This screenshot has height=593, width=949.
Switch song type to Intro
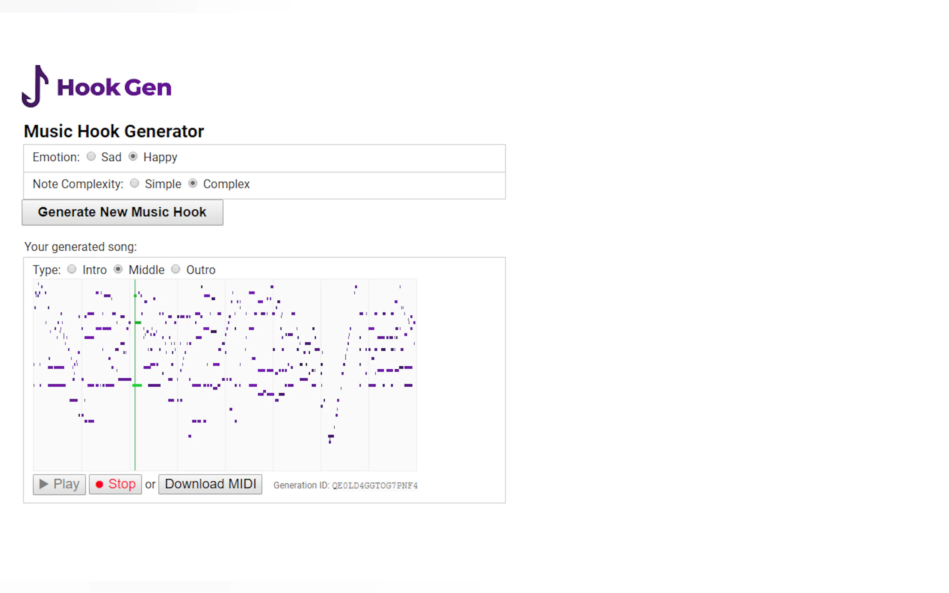coord(72,269)
